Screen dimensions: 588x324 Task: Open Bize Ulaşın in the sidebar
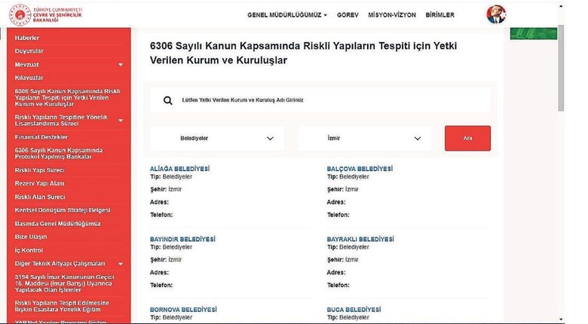pyautogui.click(x=31, y=237)
